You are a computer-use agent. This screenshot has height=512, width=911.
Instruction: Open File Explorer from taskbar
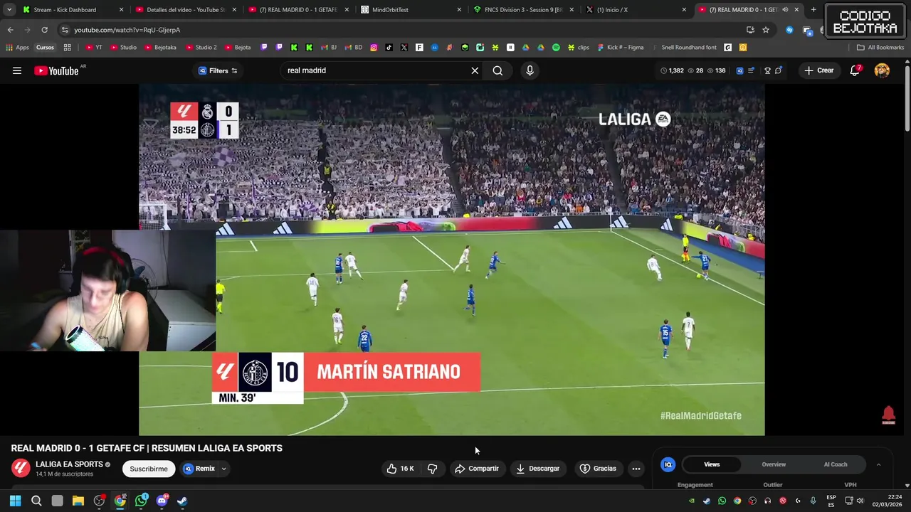pyautogui.click(x=78, y=501)
